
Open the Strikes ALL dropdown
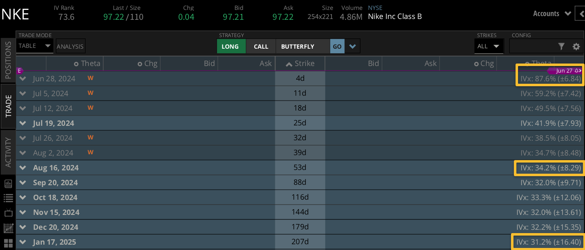click(x=489, y=46)
